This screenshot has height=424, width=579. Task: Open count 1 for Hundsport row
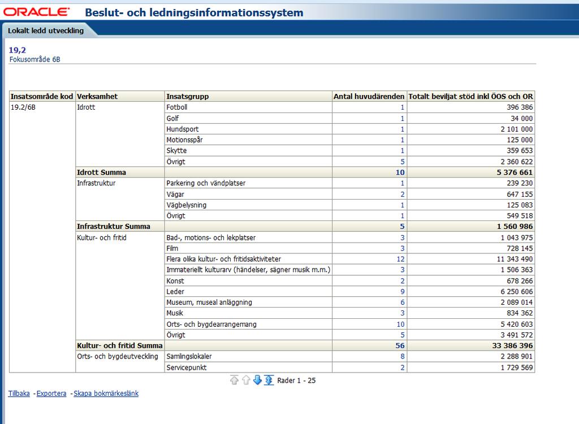coord(403,129)
